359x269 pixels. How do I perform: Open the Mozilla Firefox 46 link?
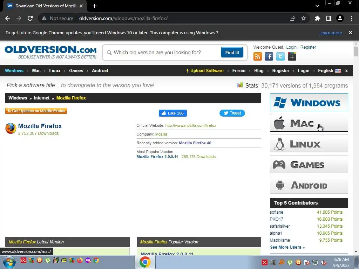[x=195, y=143]
